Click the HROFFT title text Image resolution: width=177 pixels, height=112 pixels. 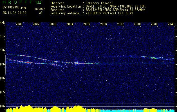pos(17,2)
